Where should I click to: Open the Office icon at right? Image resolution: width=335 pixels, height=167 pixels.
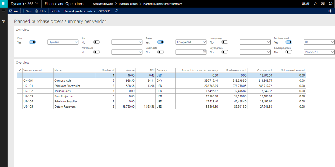point(330,11)
